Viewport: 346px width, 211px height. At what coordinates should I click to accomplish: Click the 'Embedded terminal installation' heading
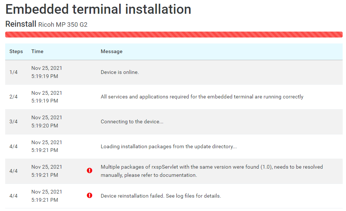tap(98, 9)
